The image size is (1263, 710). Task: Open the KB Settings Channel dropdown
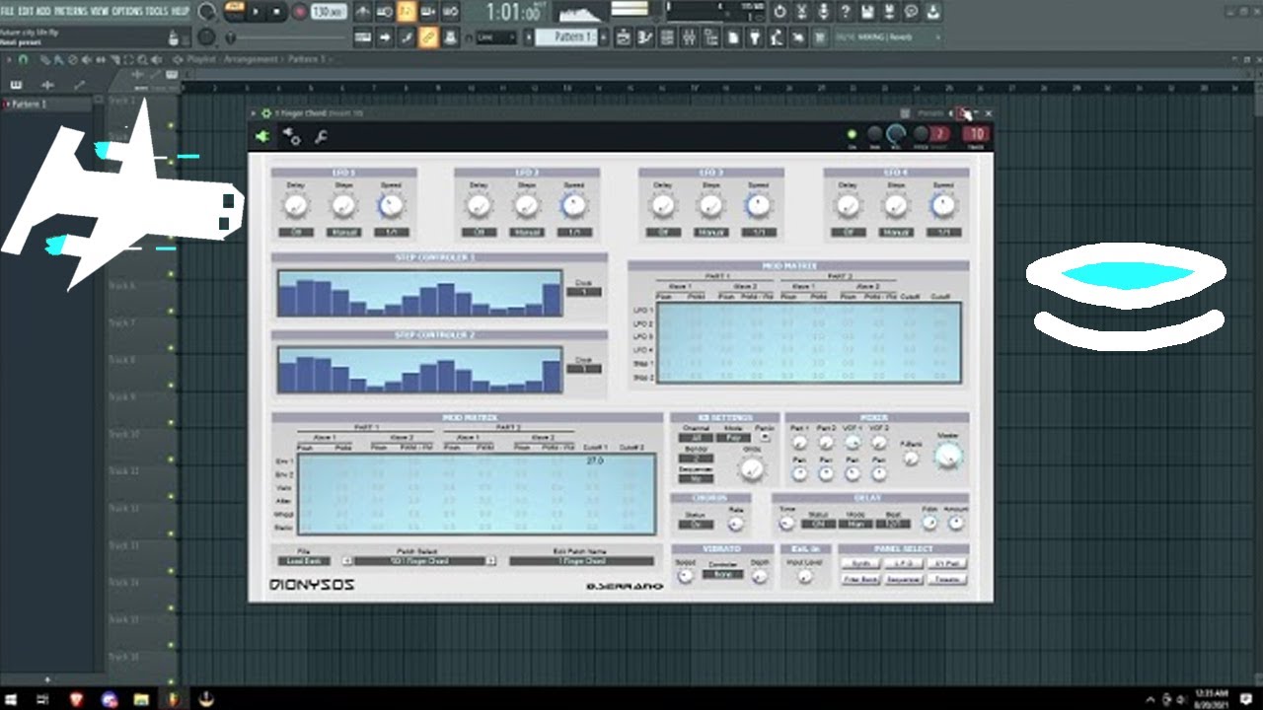[x=695, y=437]
